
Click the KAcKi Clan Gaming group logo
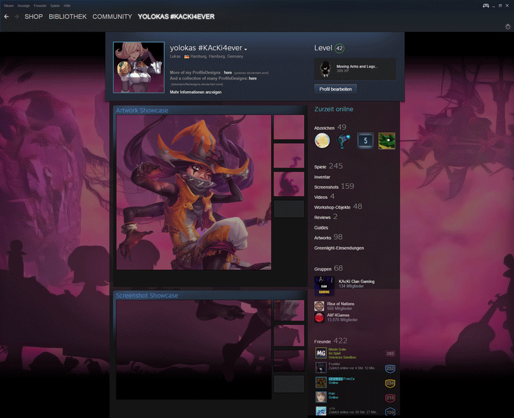coord(324,286)
